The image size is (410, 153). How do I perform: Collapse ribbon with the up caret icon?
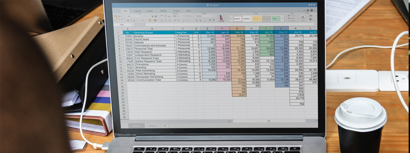(x=304, y=10)
